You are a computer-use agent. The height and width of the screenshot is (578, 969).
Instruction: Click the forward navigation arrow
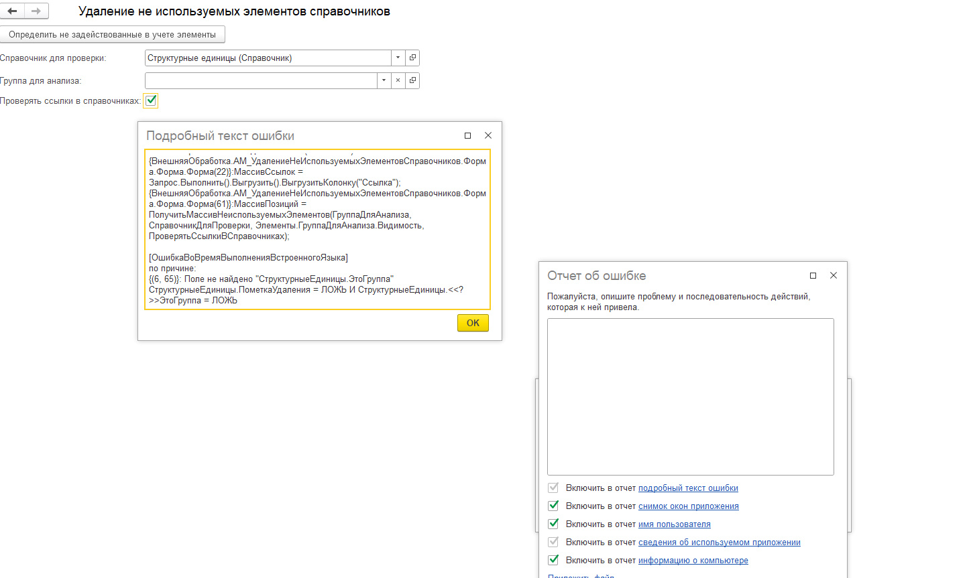pyautogui.click(x=36, y=11)
